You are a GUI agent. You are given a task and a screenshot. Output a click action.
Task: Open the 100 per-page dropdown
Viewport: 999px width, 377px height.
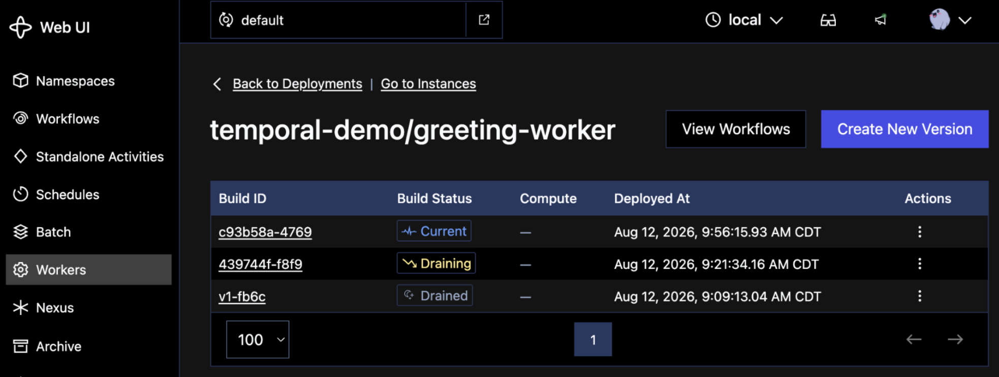[x=258, y=339]
